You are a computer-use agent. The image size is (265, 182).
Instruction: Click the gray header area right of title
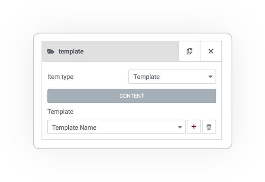coord(131,51)
